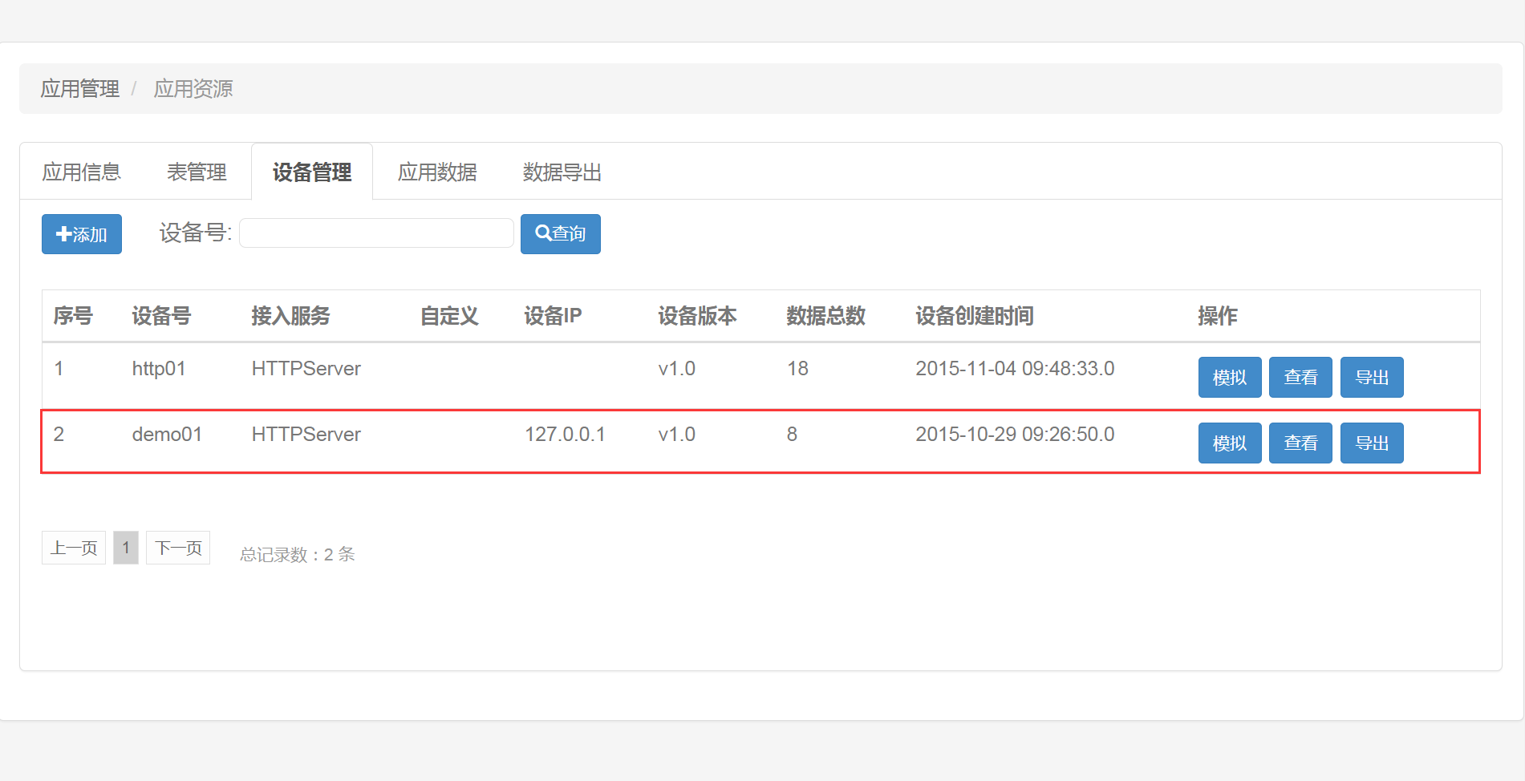Image resolution: width=1525 pixels, height=781 pixels.
Task: Switch to the 应用信息 tab
Action: (81, 172)
